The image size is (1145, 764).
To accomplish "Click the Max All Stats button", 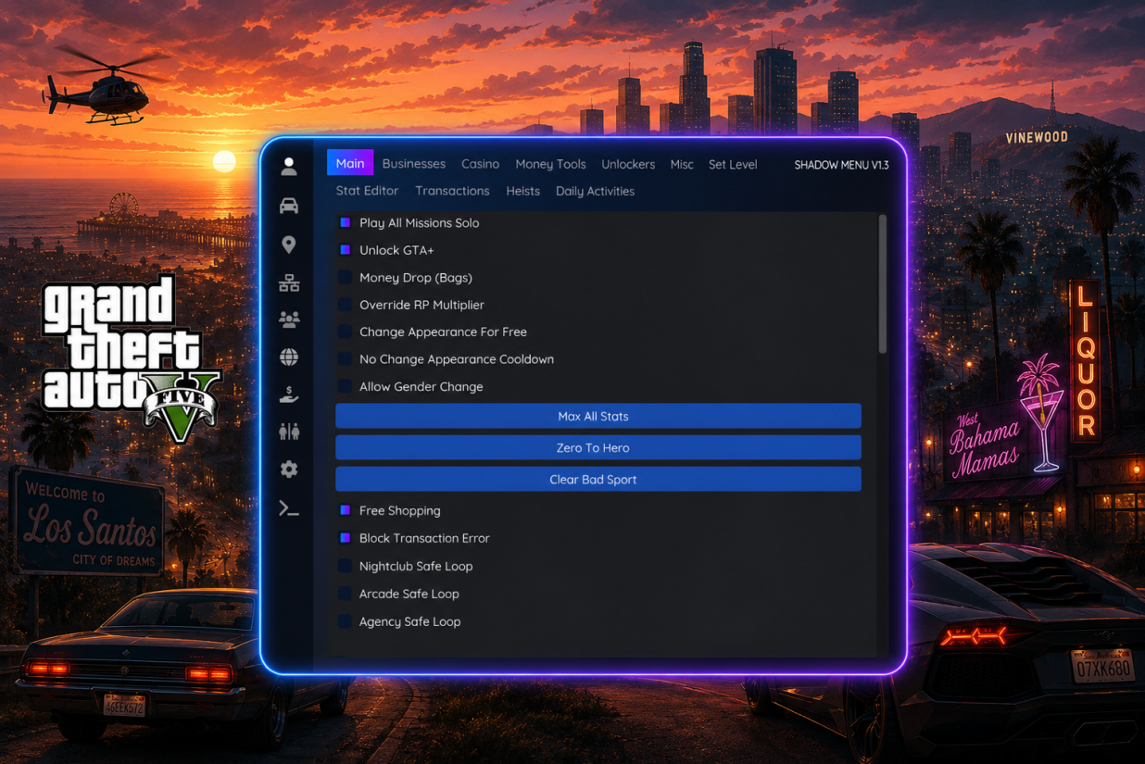I will [598, 416].
